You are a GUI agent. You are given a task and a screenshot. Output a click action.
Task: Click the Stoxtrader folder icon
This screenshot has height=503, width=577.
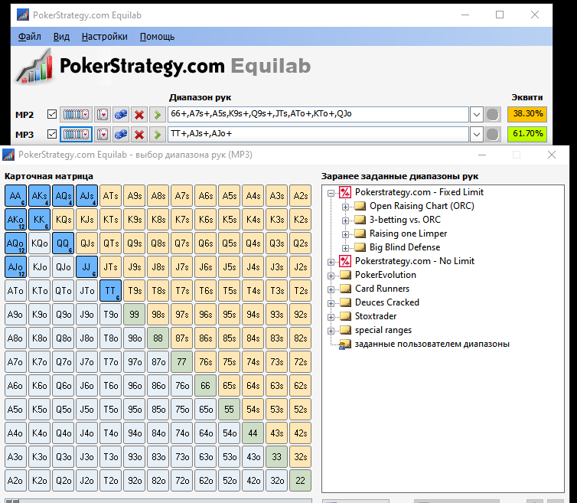(x=345, y=316)
